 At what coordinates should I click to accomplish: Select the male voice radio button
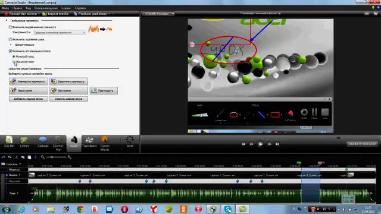(x=14, y=56)
